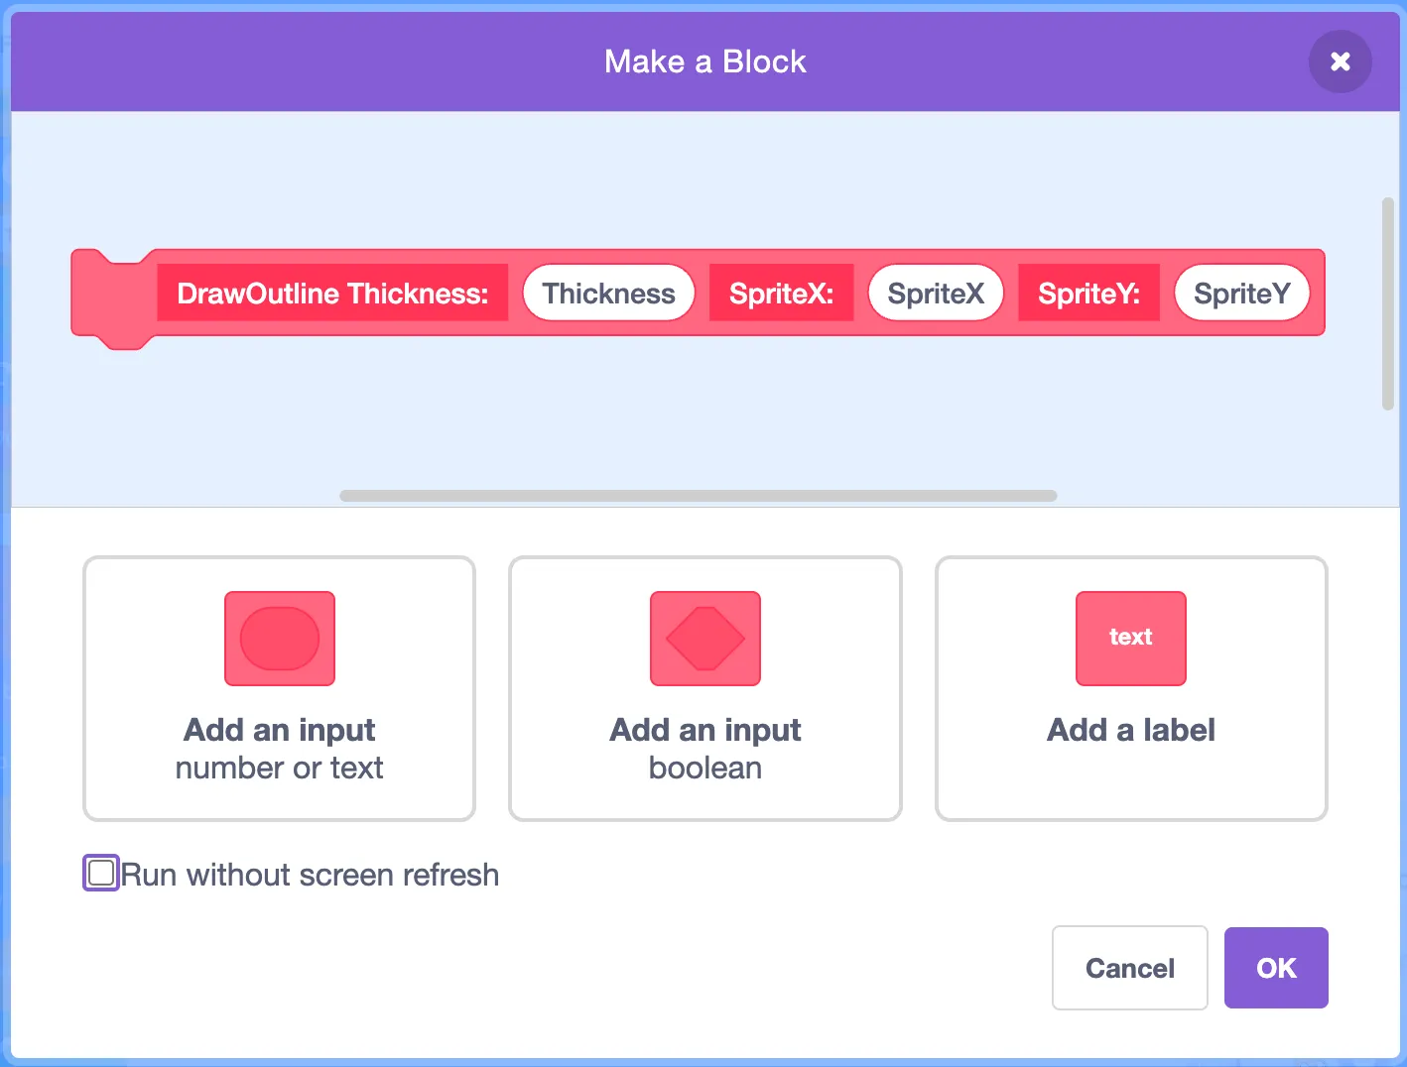Click the 'SpriteX:' label on the block

[781, 294]
